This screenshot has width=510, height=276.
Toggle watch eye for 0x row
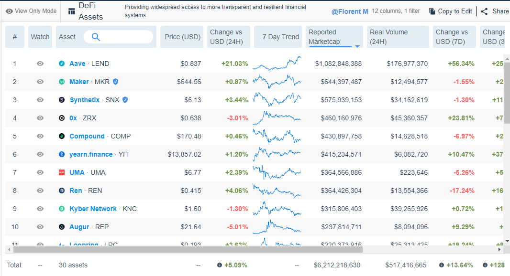tap(40, 118)
